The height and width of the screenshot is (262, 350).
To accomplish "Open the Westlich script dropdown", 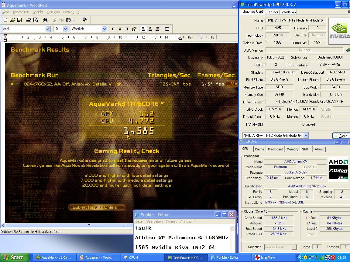I will click(x=104, y=29).
